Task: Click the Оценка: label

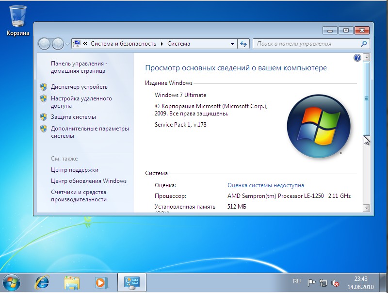Action: 165,185
